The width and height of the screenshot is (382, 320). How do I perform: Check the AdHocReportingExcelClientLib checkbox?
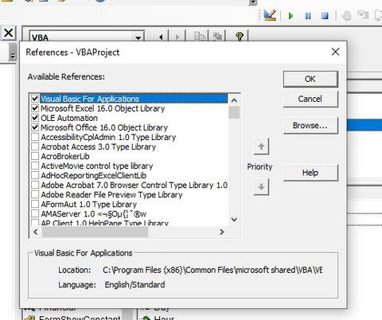[x=35, y=175]
